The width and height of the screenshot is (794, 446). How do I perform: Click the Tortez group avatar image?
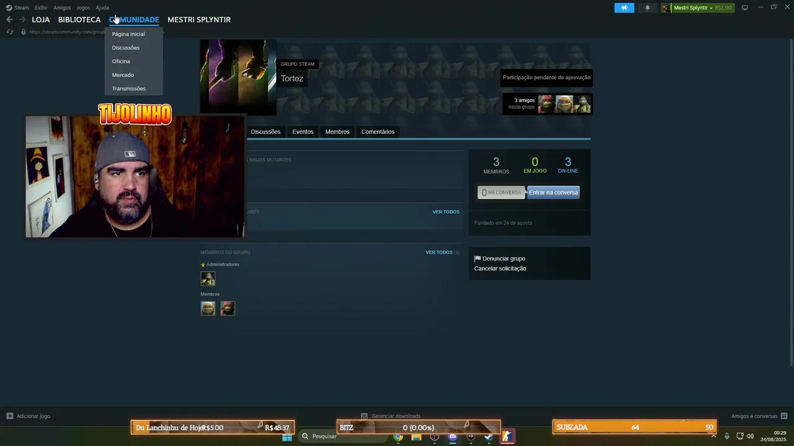tap(238, 77)
